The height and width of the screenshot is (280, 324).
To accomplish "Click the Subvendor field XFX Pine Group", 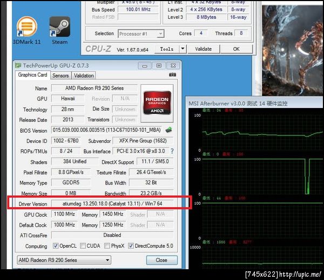I will click(143, 141).
